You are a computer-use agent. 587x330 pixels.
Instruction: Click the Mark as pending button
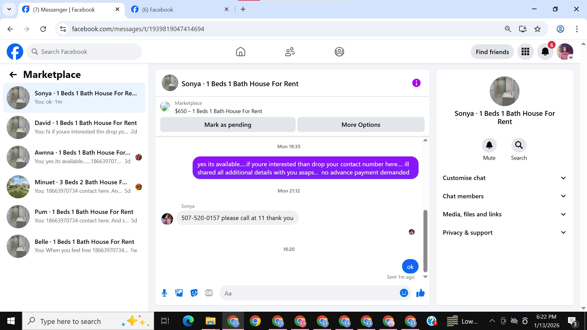coord(228,125)
